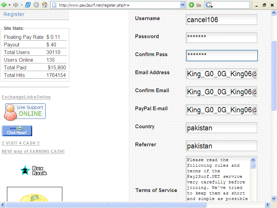Open the ExchangeLinksOnline link
277x208 pixels.
tap(26, 97)
